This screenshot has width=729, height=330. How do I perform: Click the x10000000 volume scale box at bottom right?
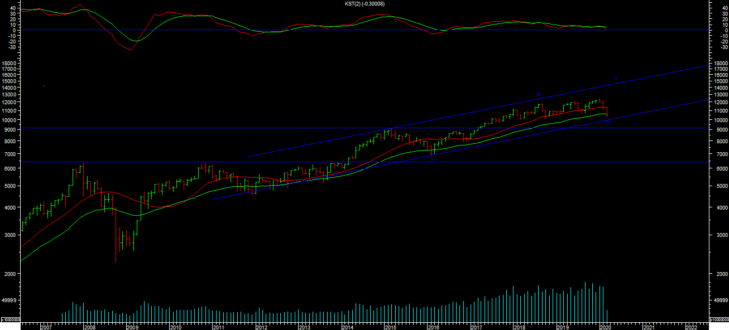coord(719,319)
